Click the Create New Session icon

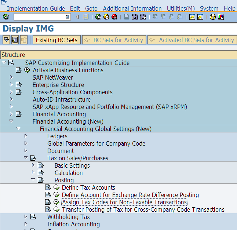point(192,17)
